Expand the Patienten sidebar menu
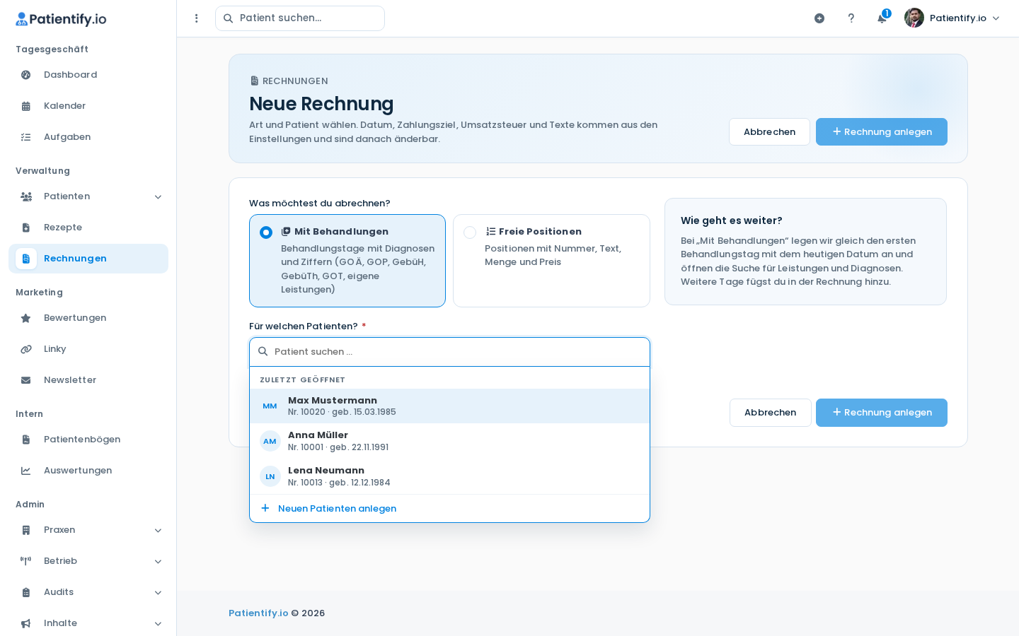 click(x=88, y=196)
